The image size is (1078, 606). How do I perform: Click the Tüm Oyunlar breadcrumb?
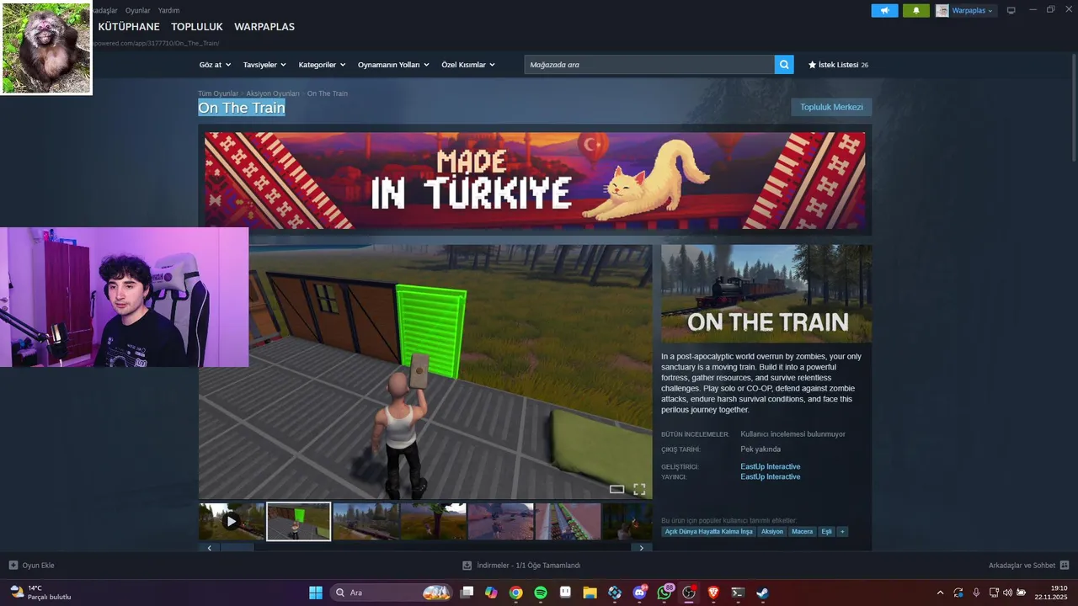[218, 93]
